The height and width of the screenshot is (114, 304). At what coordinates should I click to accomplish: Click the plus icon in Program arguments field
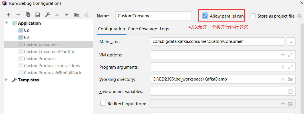(x=283, y=67)
